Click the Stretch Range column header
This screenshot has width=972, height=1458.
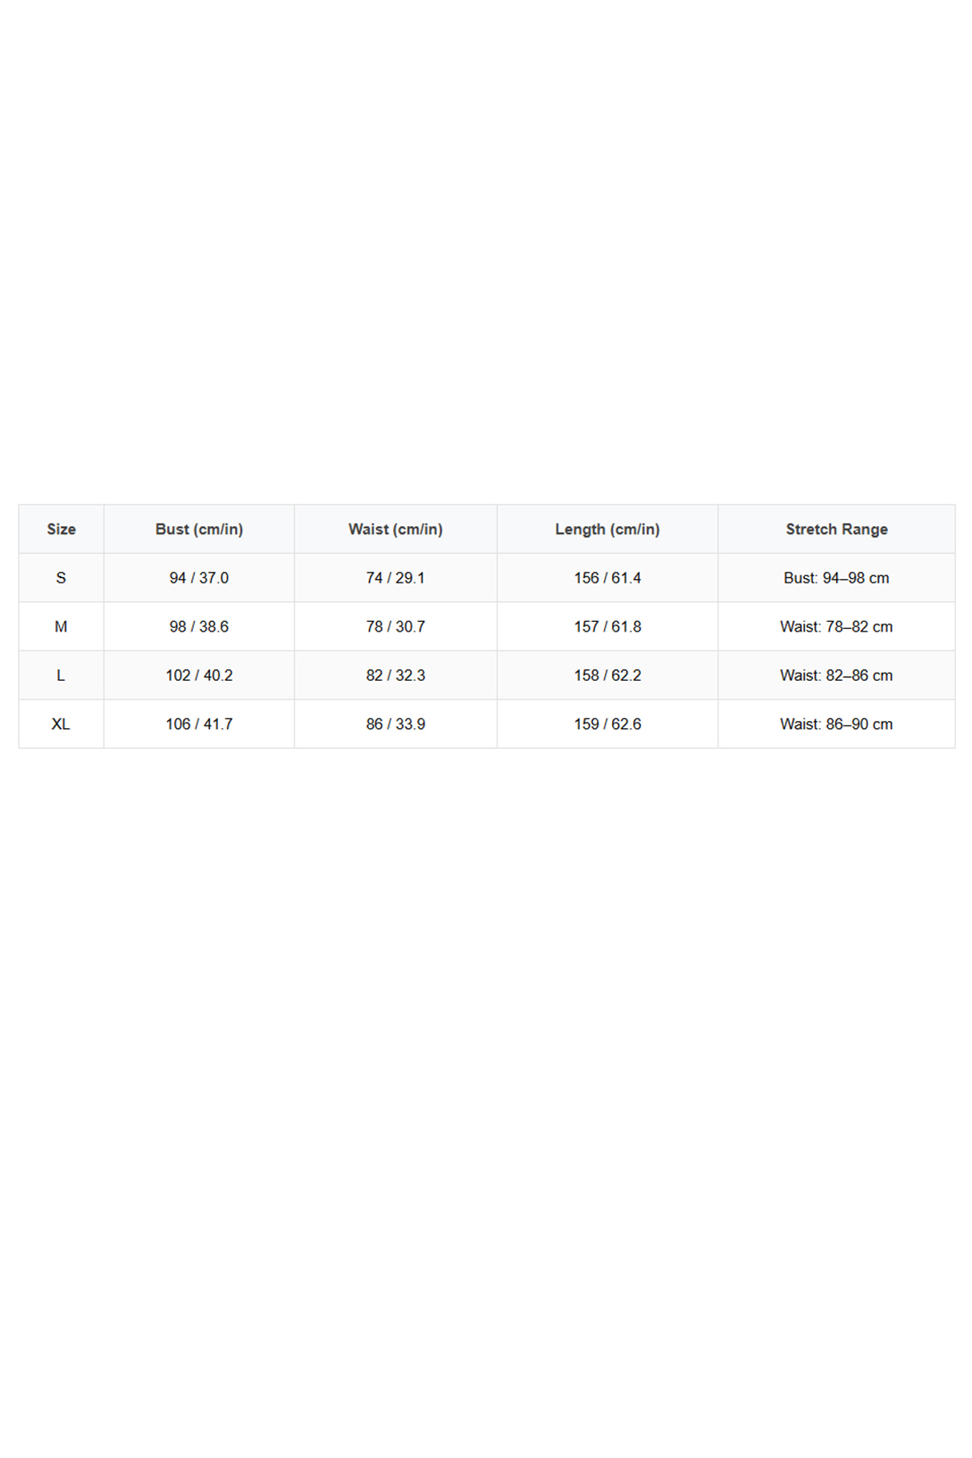click(x=836, y=529)
